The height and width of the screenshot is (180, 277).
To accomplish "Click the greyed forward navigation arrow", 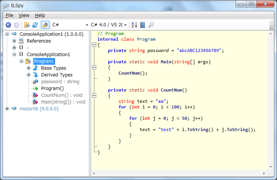I will 17,25.
